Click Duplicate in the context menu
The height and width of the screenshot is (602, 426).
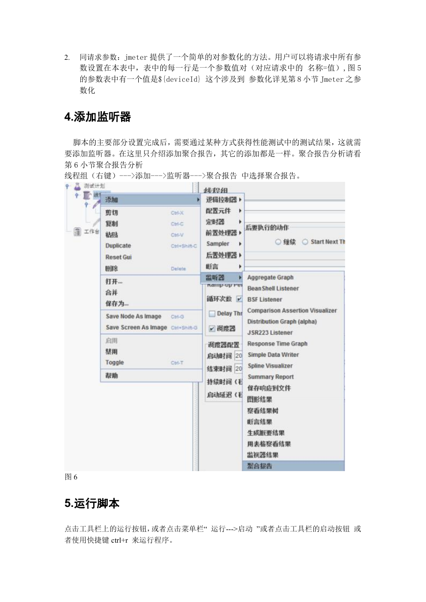point(151,246)
